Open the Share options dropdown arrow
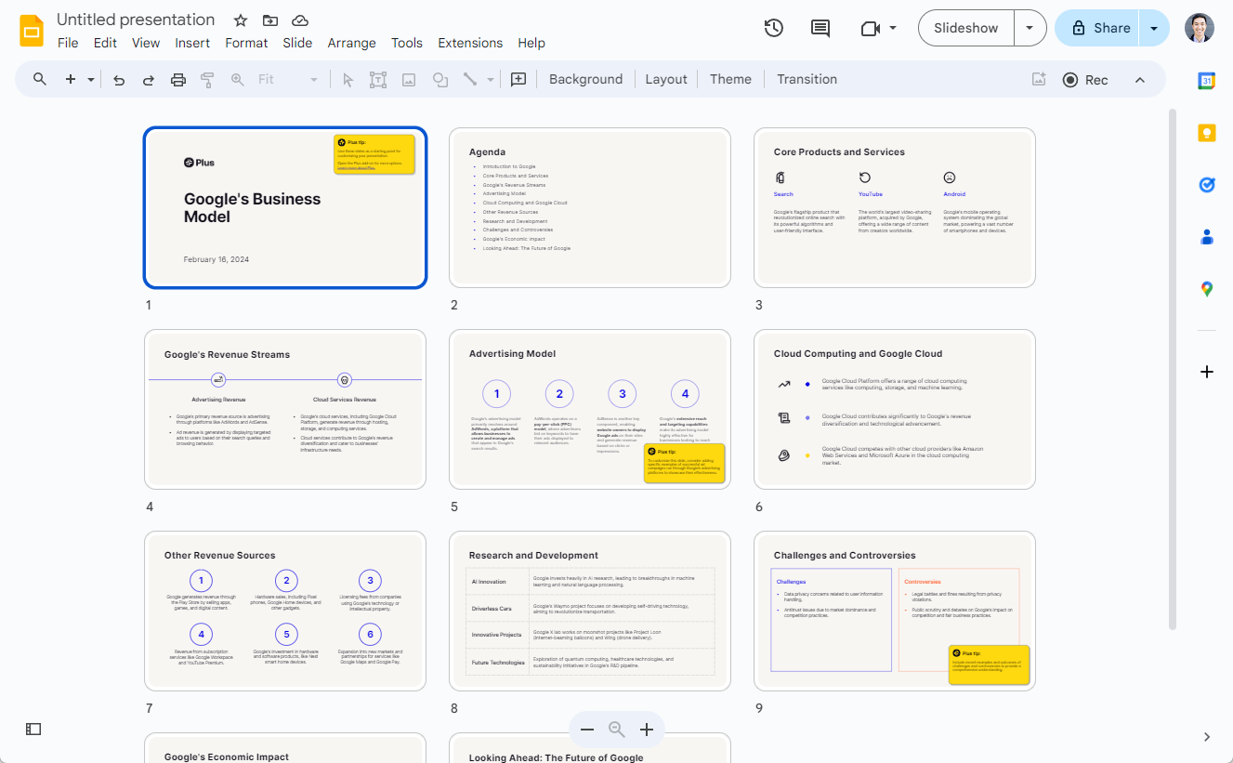Image resolution: width=1233 pixels, height=763 pixels. (x=1154, y=28)
